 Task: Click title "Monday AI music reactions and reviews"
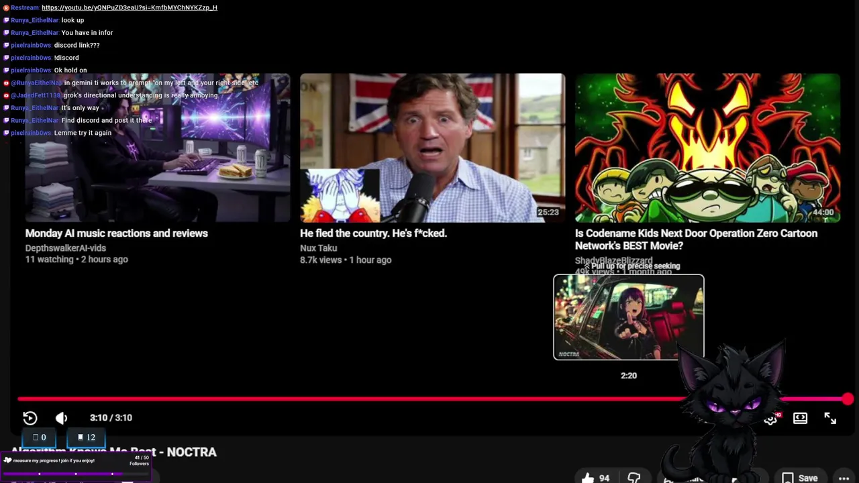click(x=117, y=233)
